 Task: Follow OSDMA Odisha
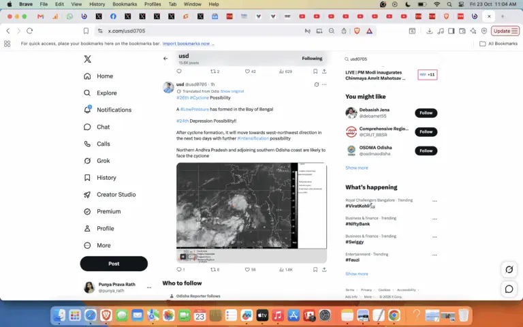426,151
